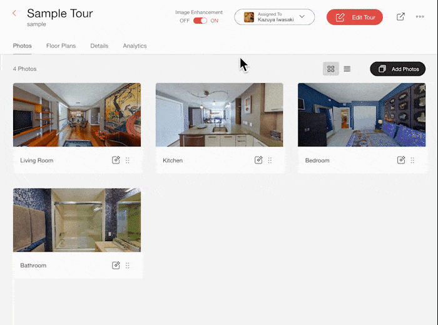Open the tour in external link icon
The height and width of the screenshot is (325, 438).
point(400,17)
